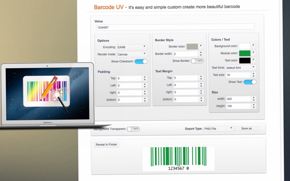Open Text color dropdown arrow
The image size is (290, 181).
[253, 60]
